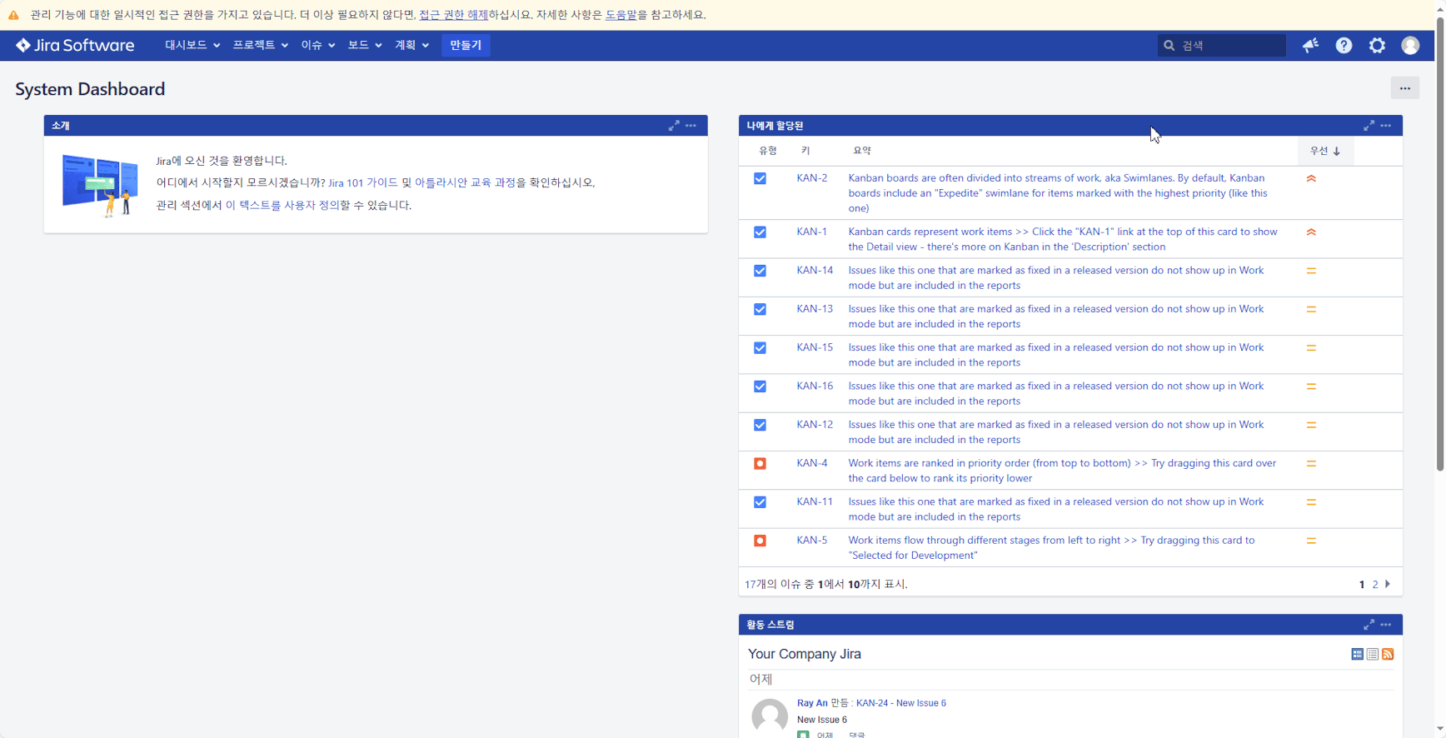Open issue key KAN-2
1446x738 pixels.
point(811,178)
